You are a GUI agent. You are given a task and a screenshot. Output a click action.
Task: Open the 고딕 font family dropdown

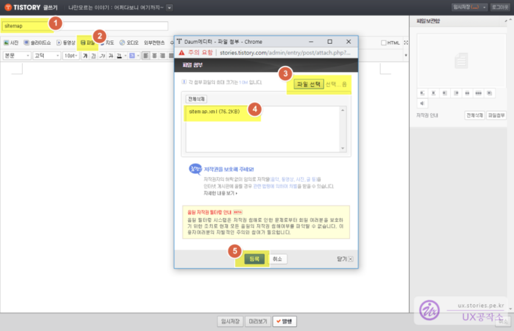(47, 56)
